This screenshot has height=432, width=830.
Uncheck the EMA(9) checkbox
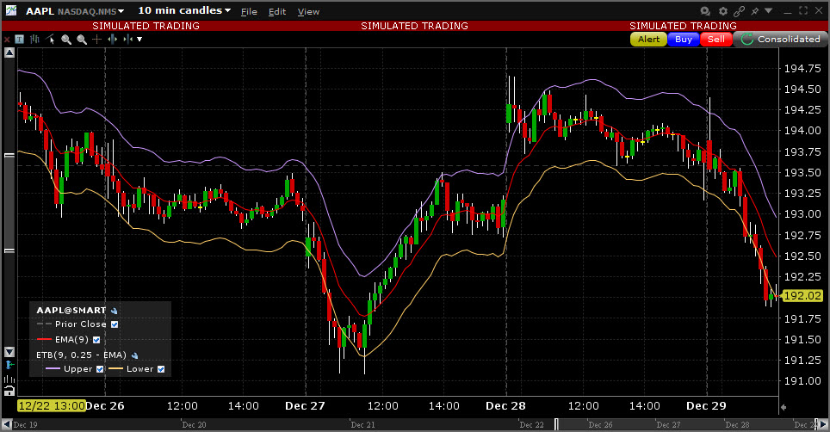coord(96,340)
